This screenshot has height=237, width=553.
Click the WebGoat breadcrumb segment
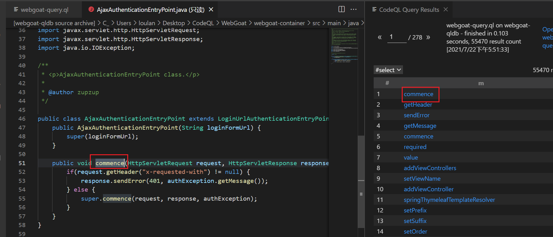[234, 23]
